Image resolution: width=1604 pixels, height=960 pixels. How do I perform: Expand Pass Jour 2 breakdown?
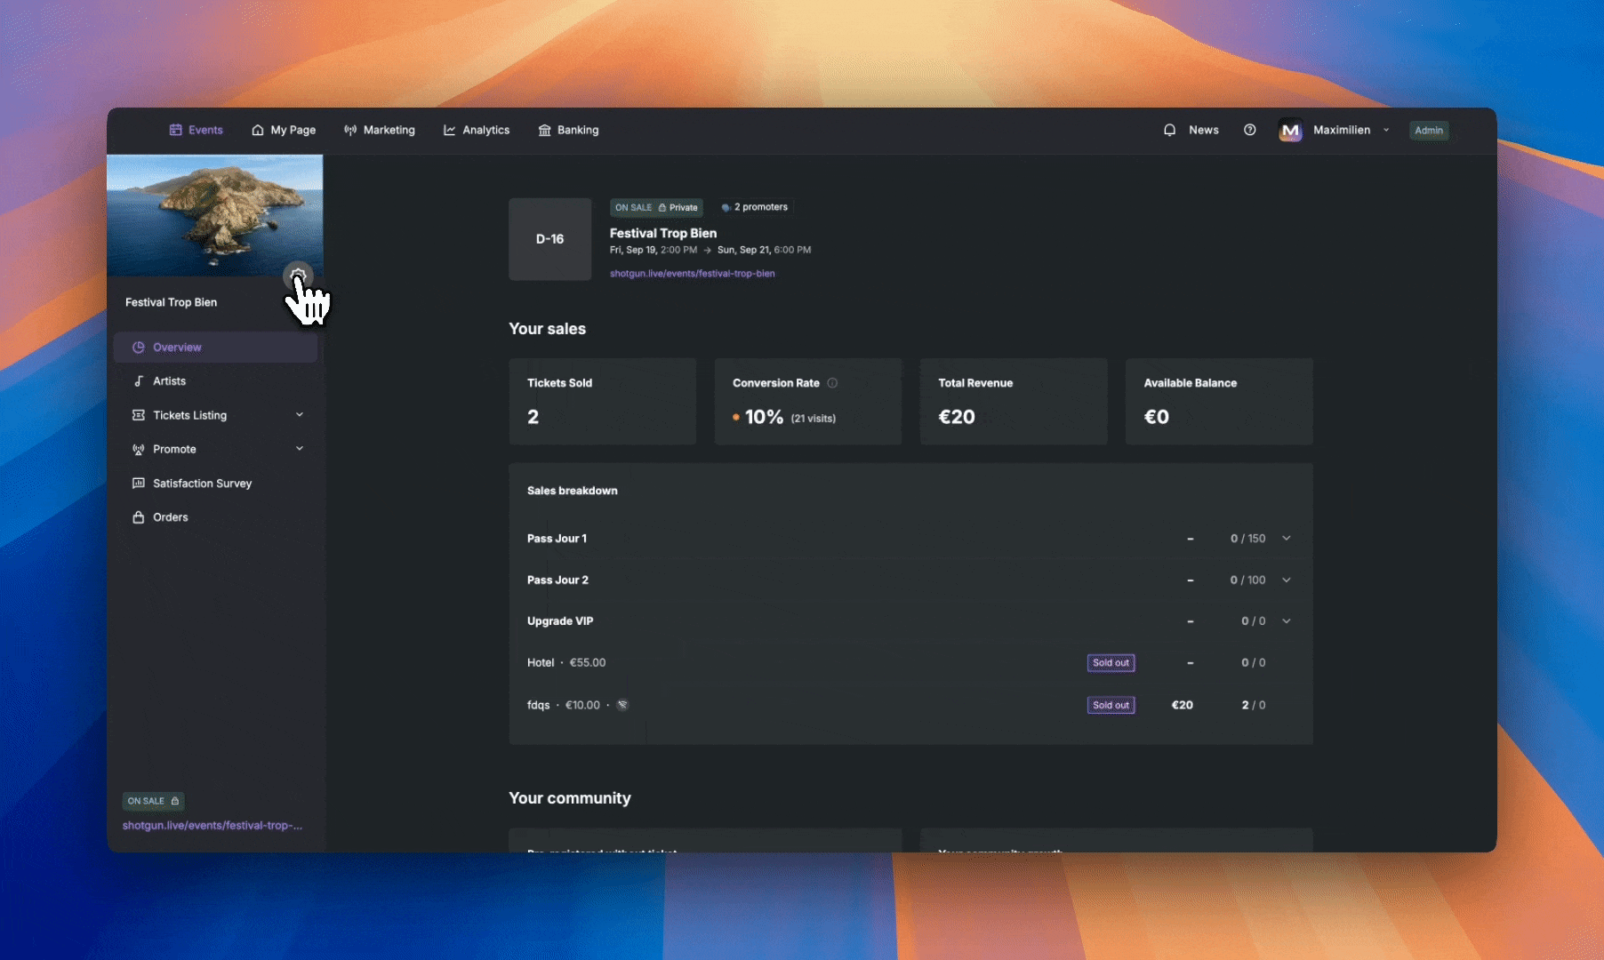tap(1286, 580)
